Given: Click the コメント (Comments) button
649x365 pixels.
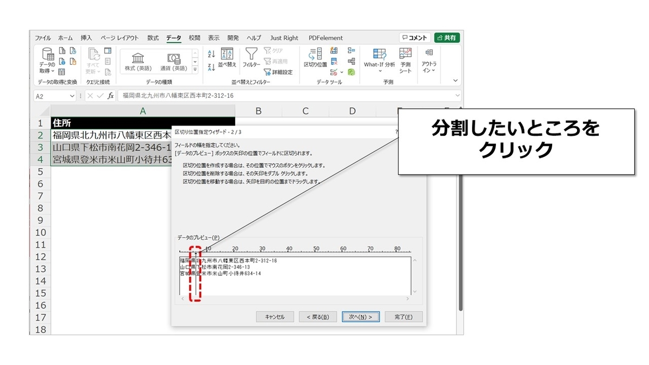Looking at the screenshot, I should coord(415,38).
